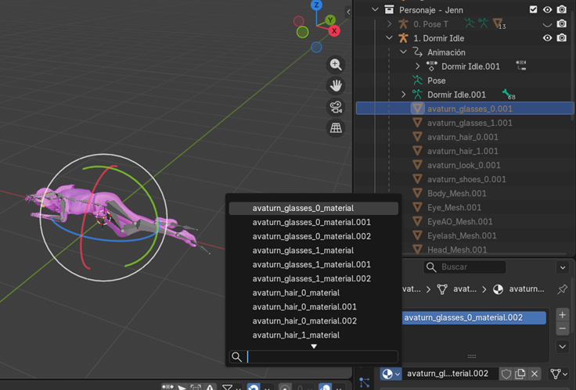Click the pan view hand icon
576x390 pixels.
click(336, 86)
